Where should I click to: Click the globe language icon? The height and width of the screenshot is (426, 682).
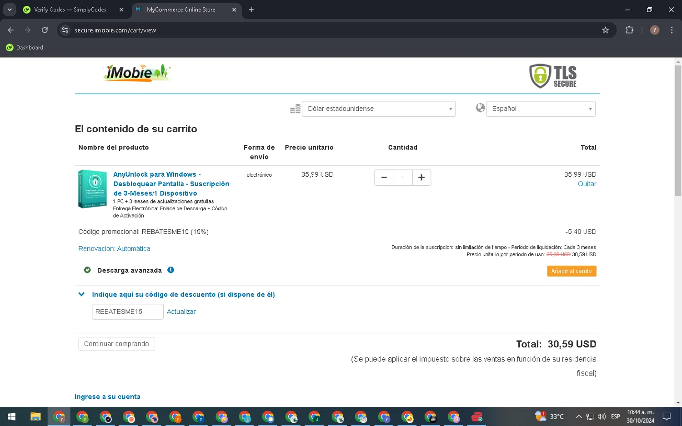point(480,108)
